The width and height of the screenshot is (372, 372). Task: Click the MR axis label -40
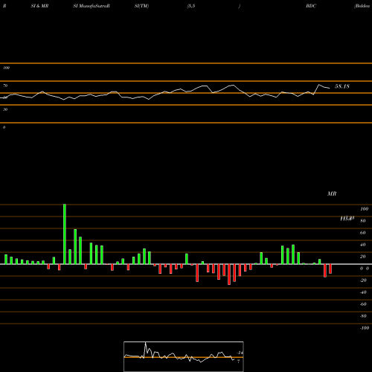tap(363, 292)
